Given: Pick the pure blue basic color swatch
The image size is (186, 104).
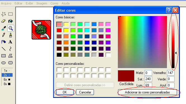Looking at the screenshot, I should click(x=87, y=43).
